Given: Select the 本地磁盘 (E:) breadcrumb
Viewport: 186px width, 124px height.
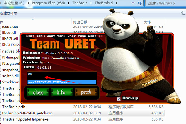Looking at the screenshot, I should point(14,3).
